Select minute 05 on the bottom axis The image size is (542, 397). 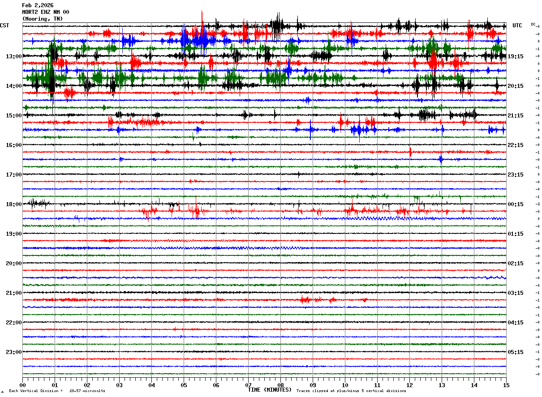pos(184,385)
